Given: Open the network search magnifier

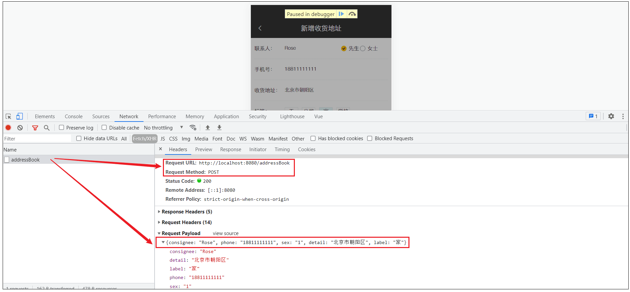Looking at the screenshot, I should (x=47, y=128).
